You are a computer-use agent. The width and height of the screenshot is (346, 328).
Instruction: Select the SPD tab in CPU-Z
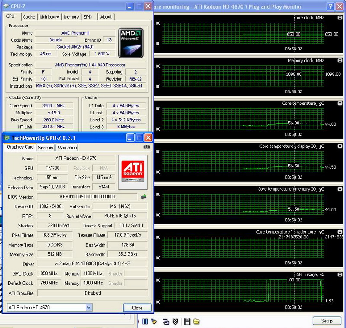pyautogui.click(x=87, y=17)
